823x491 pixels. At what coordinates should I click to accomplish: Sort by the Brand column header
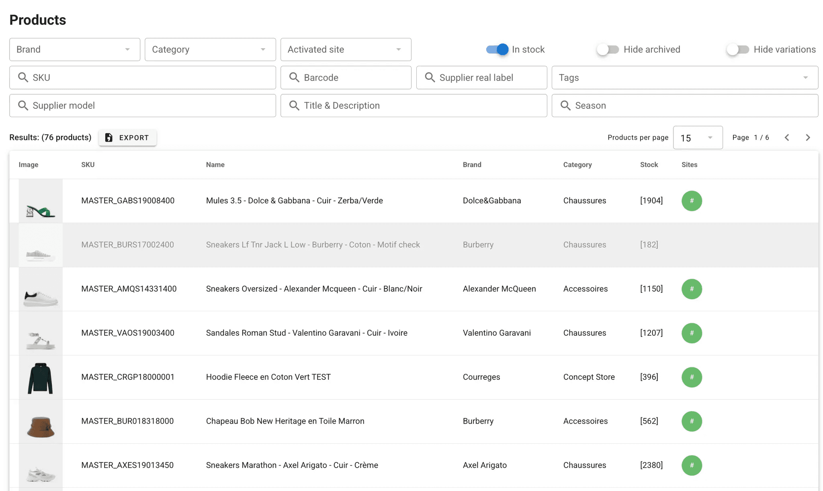472,165
